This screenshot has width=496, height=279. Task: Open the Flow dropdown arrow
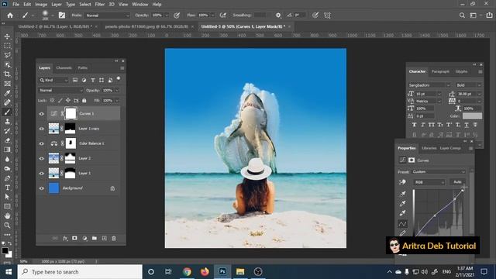(212, 15)
